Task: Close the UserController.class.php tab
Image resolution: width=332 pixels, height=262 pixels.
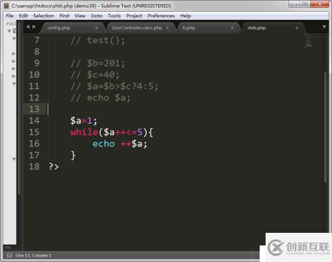Action: tap(167, 28)
